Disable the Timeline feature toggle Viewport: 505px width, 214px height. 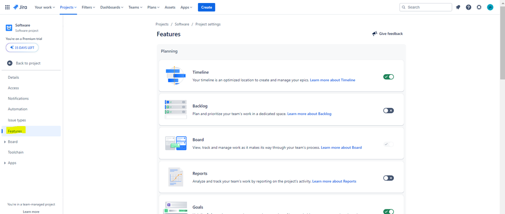click(388, 77)
